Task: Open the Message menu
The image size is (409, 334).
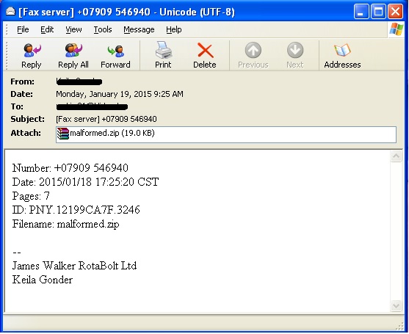Action: (x=139, y=29)
